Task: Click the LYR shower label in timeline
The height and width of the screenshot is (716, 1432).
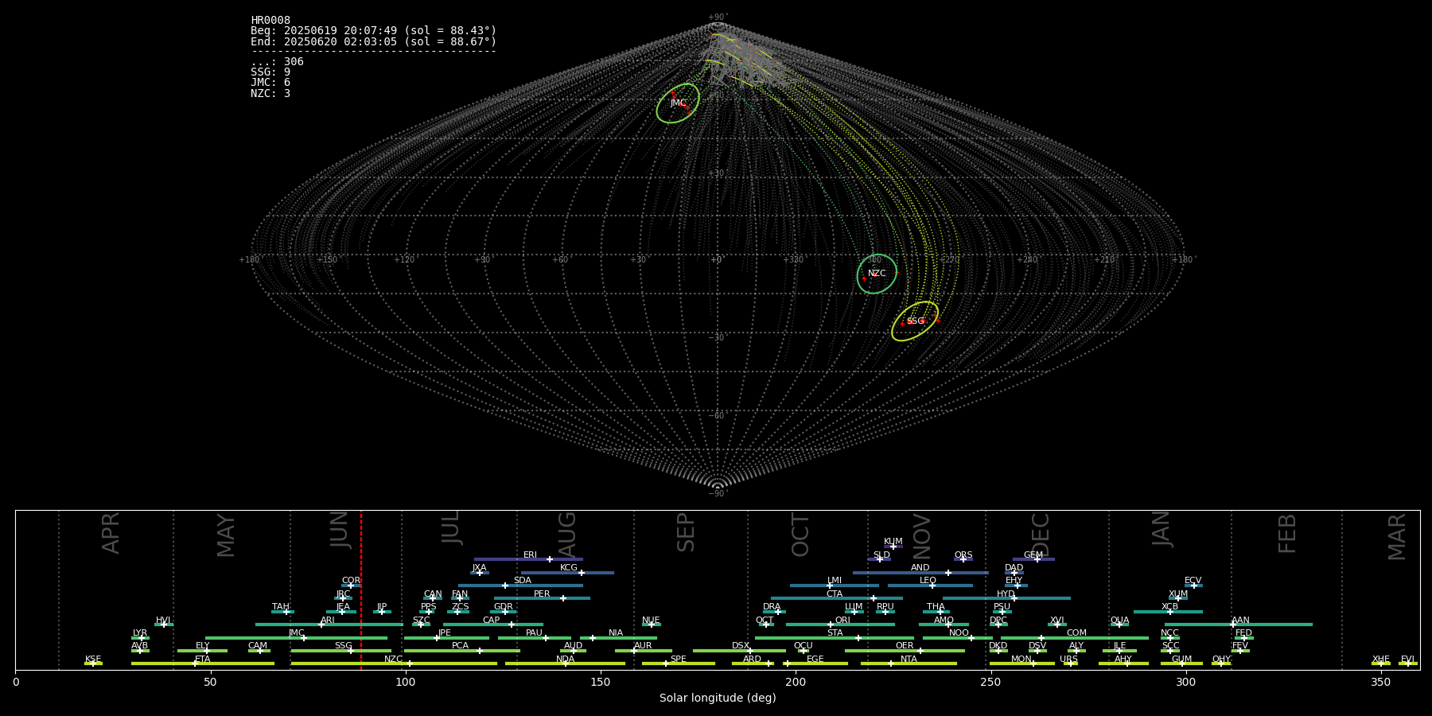Action: coord(140,633)
